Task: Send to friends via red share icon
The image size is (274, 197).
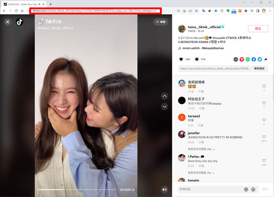Action: tap(242, 59)
